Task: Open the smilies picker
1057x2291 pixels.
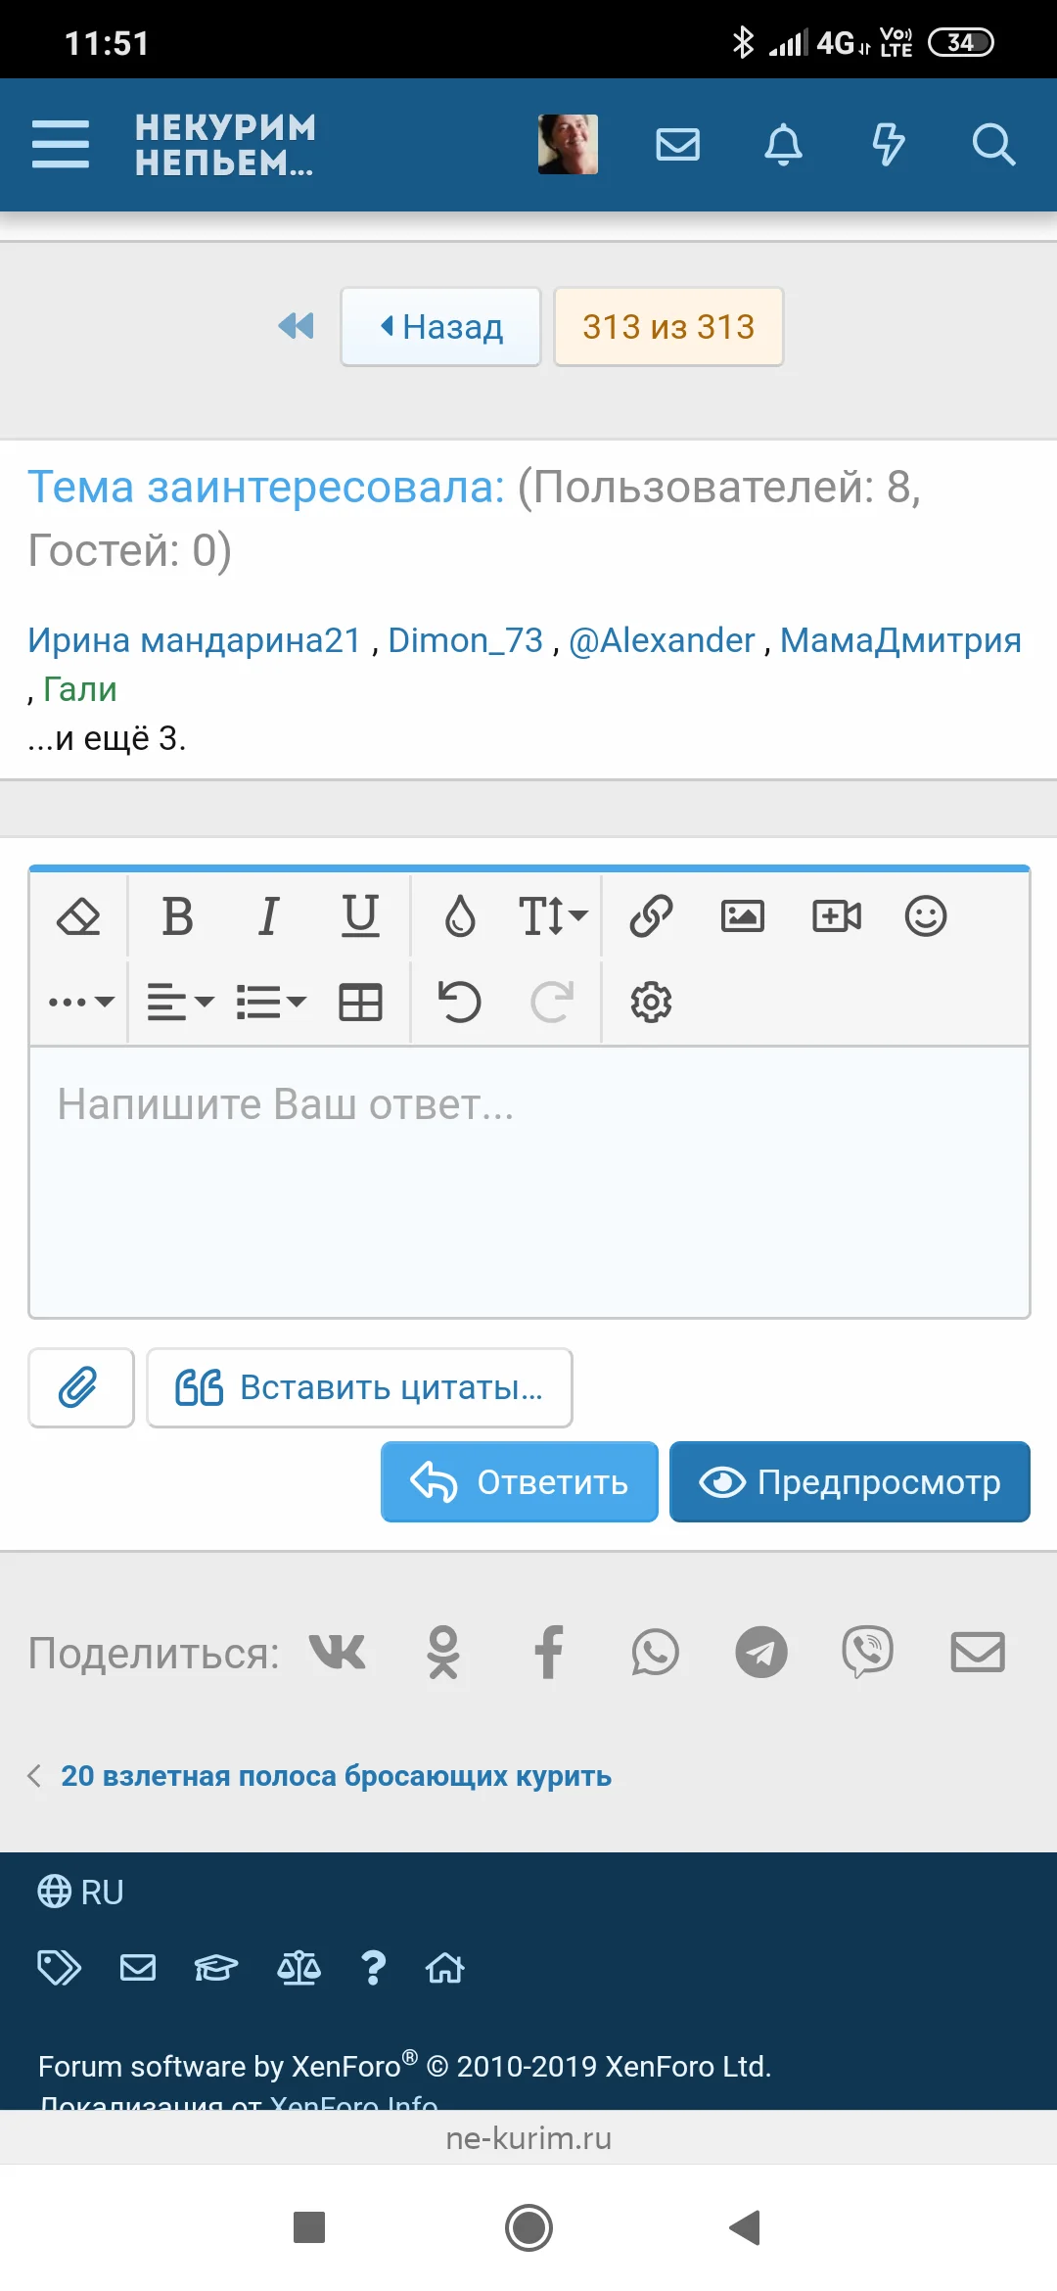Action: coord(926,916)
